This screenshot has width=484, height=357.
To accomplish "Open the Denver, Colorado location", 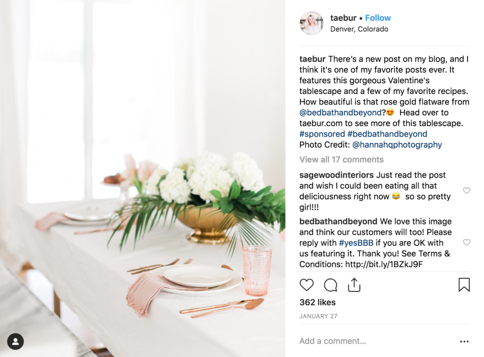I will (359, 29).
